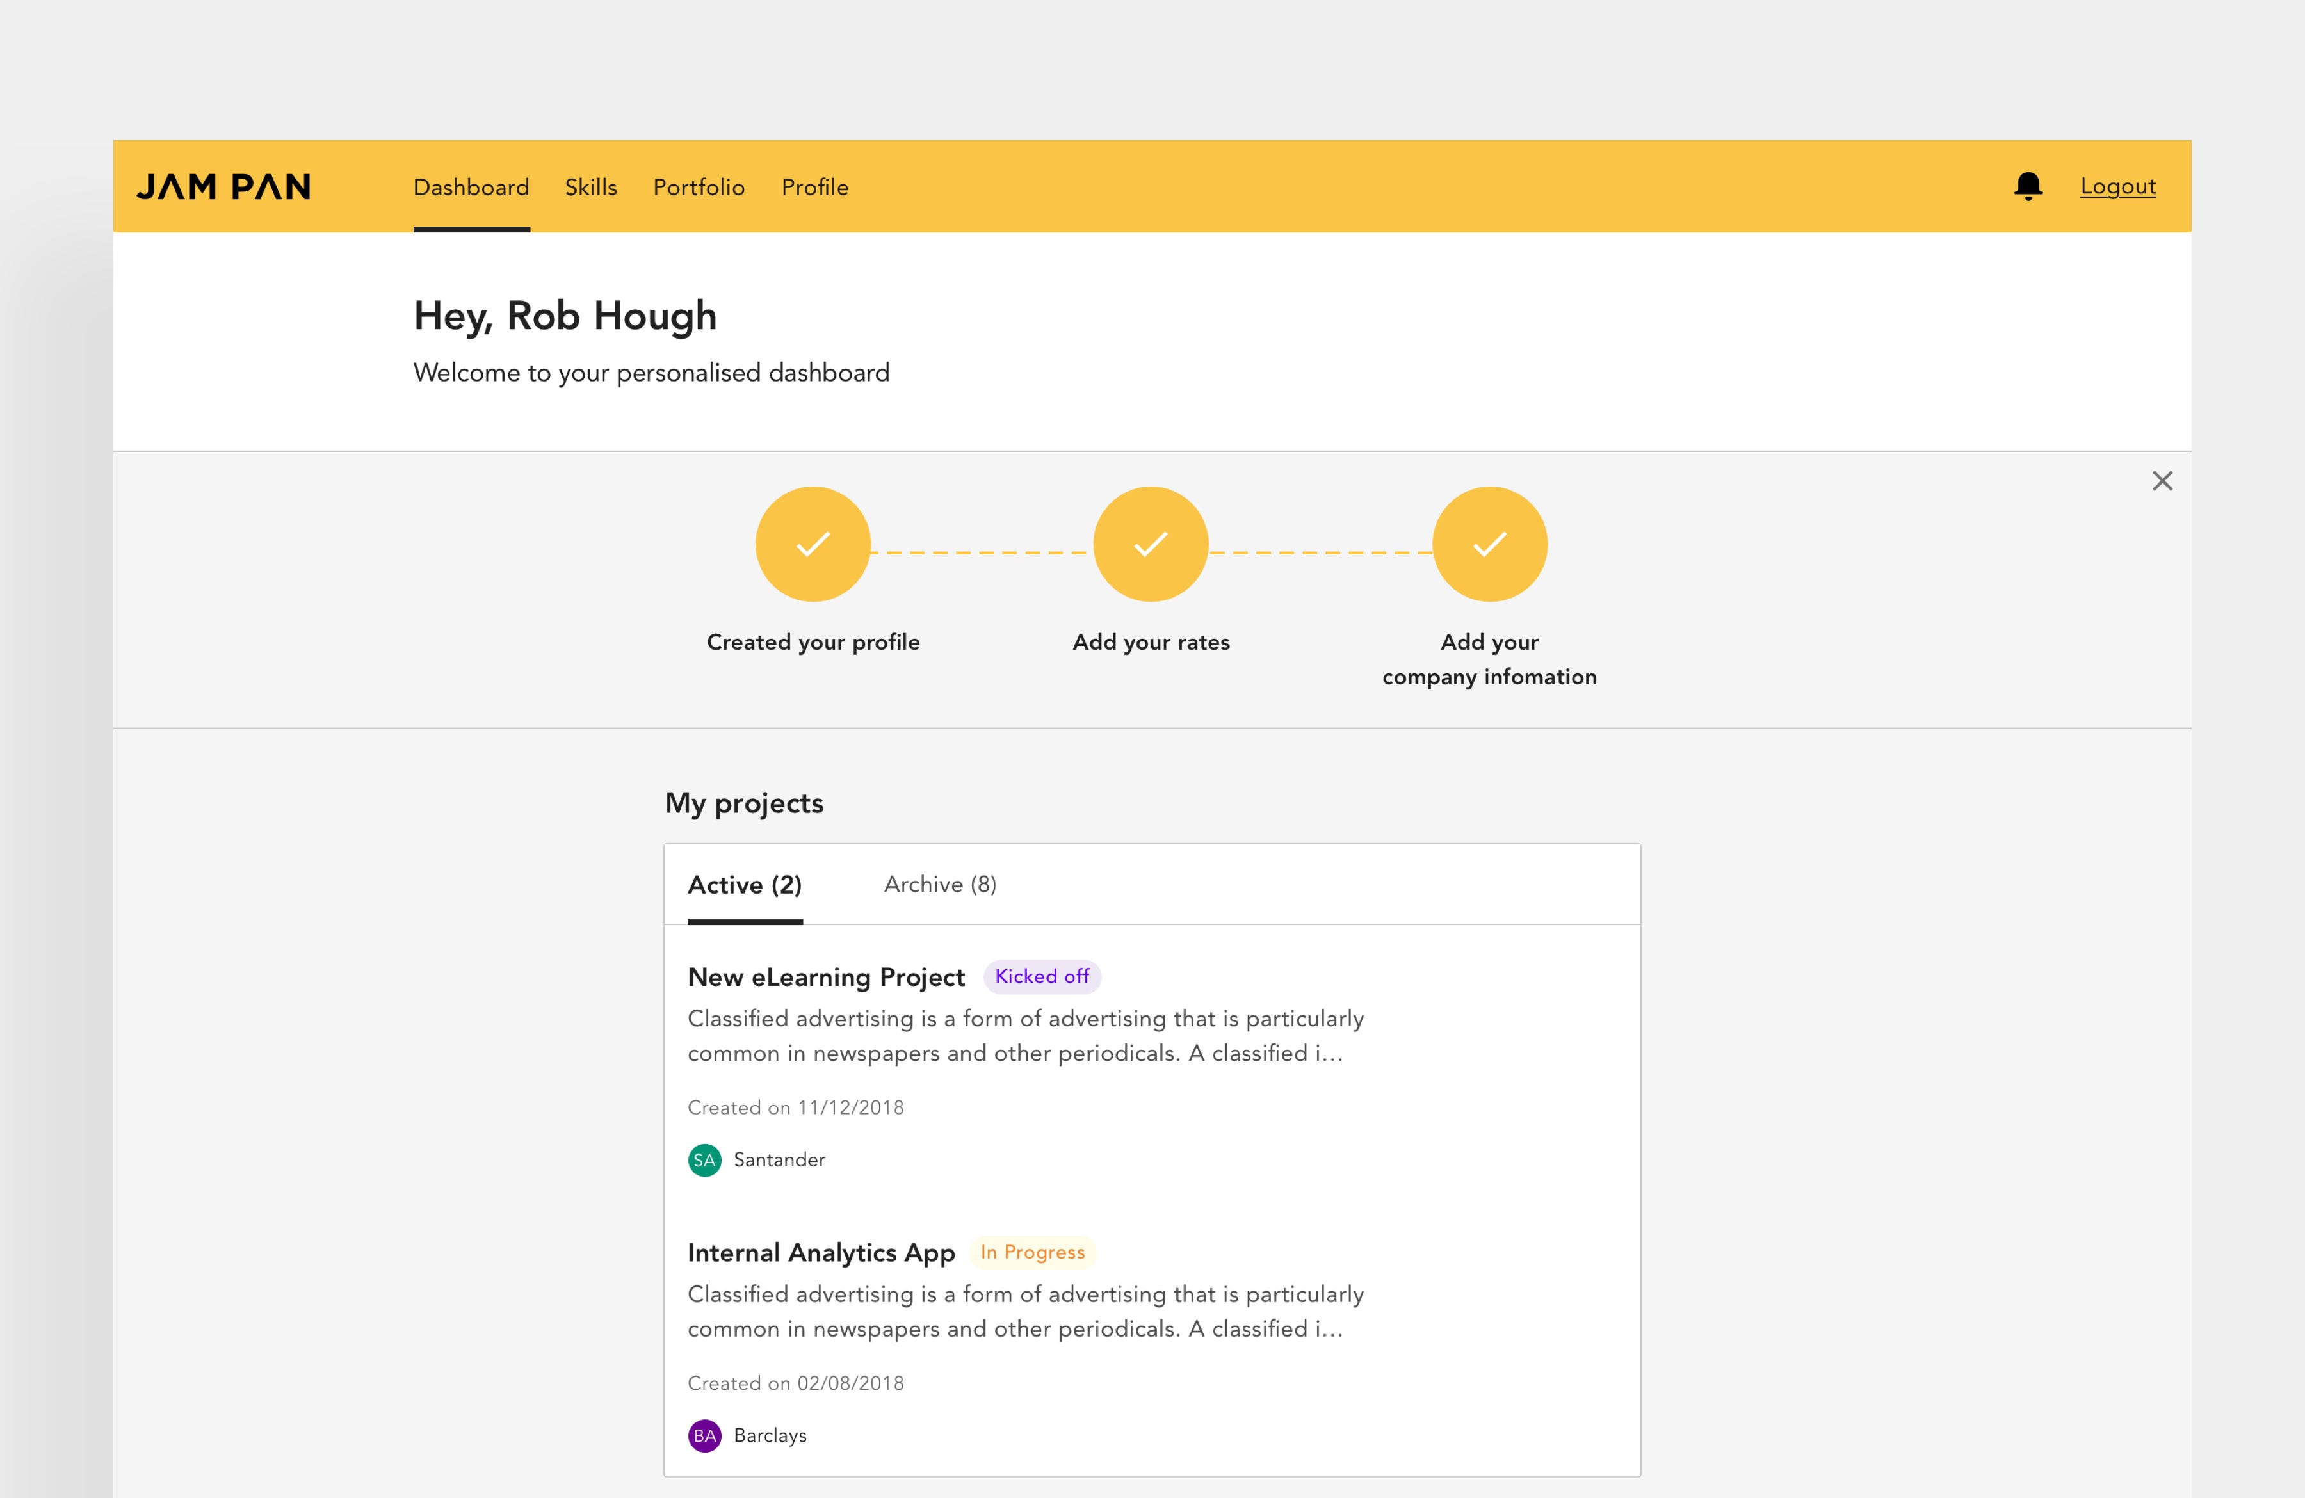Open the Internal Analytics App project

tap(820, 1253)
